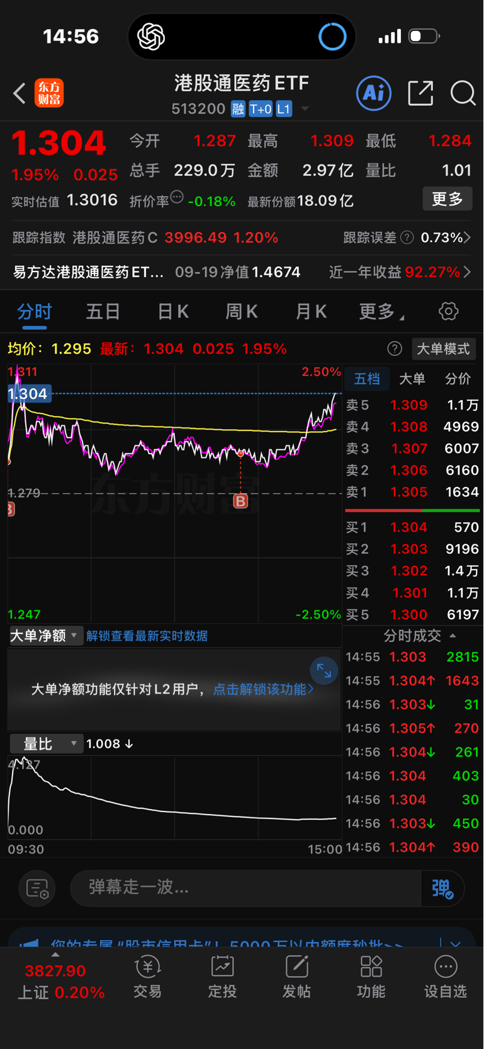Image resolution: width=484 pixels, height=1049 pixels.
Task: Switch to 月K tab
Action: (x=311, y=311)
